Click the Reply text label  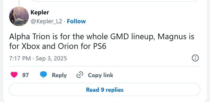coord(59,75)
